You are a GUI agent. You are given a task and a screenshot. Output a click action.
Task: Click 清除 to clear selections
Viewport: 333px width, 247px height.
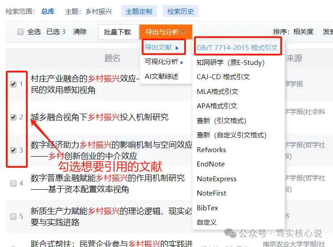click(80, 32)
